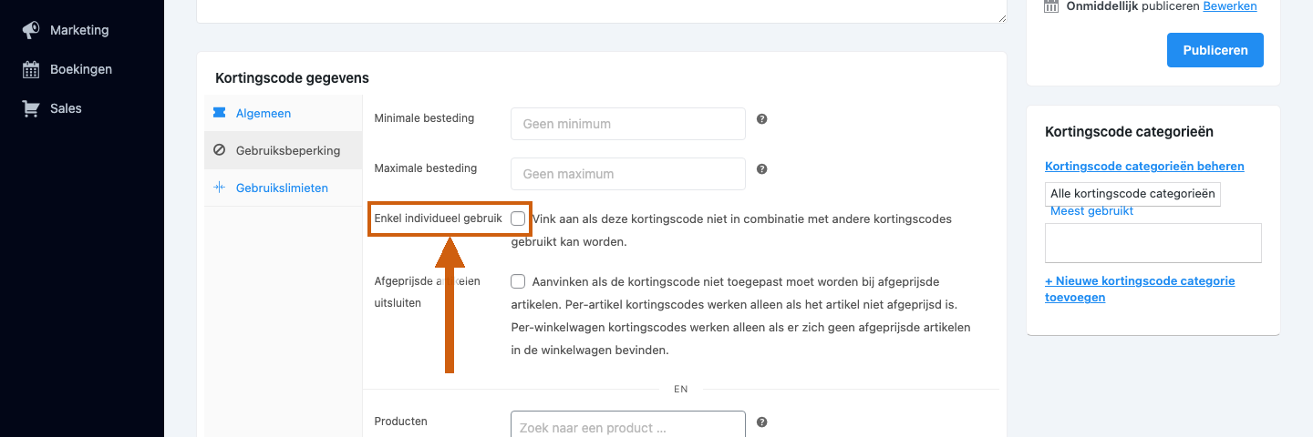The width and height of the screenshot is (1313, 437).
Task: Select the Gebruiksbeperking tab
Action: pyautogui.click(x=284, y=150)
